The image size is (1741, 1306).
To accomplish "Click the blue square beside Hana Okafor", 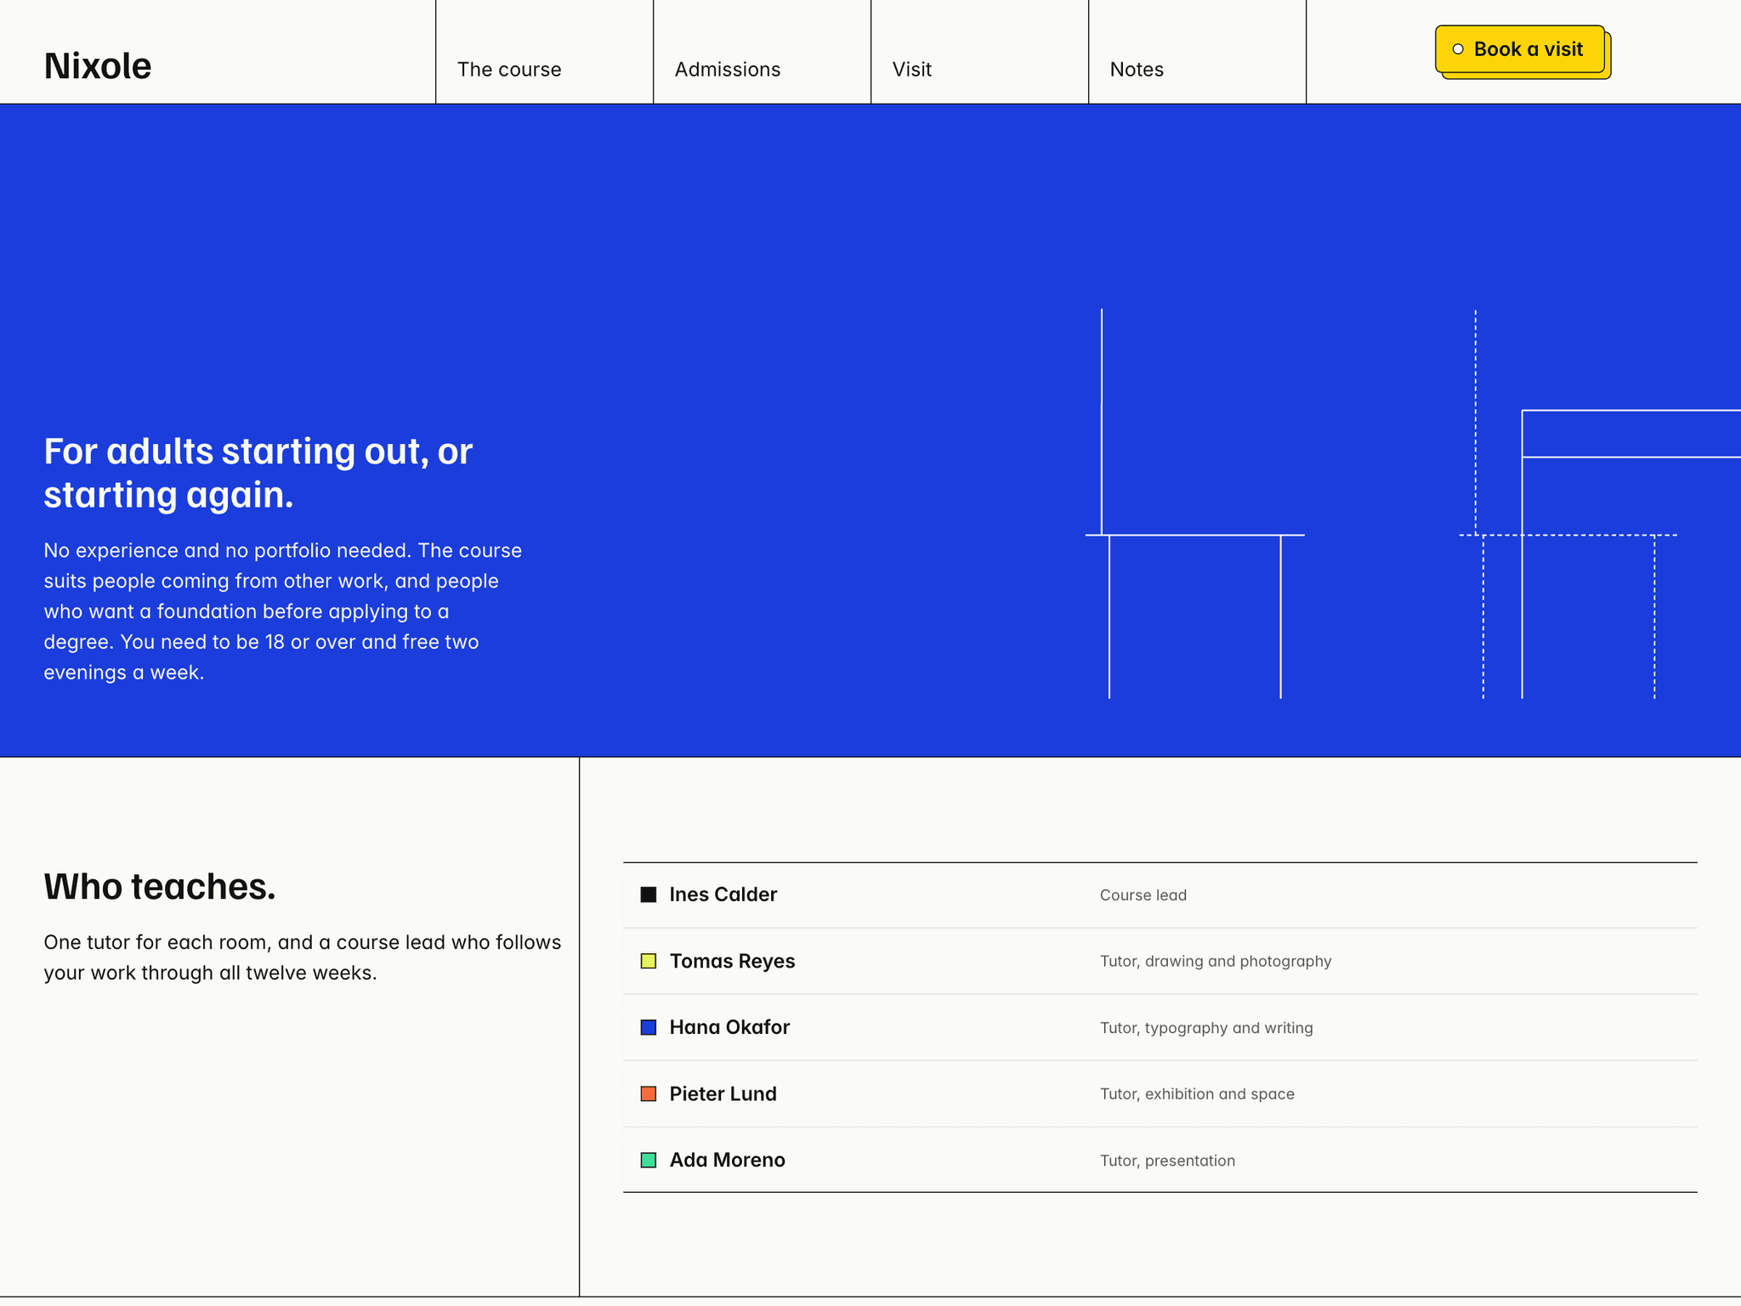I will tap(649, 1027).
